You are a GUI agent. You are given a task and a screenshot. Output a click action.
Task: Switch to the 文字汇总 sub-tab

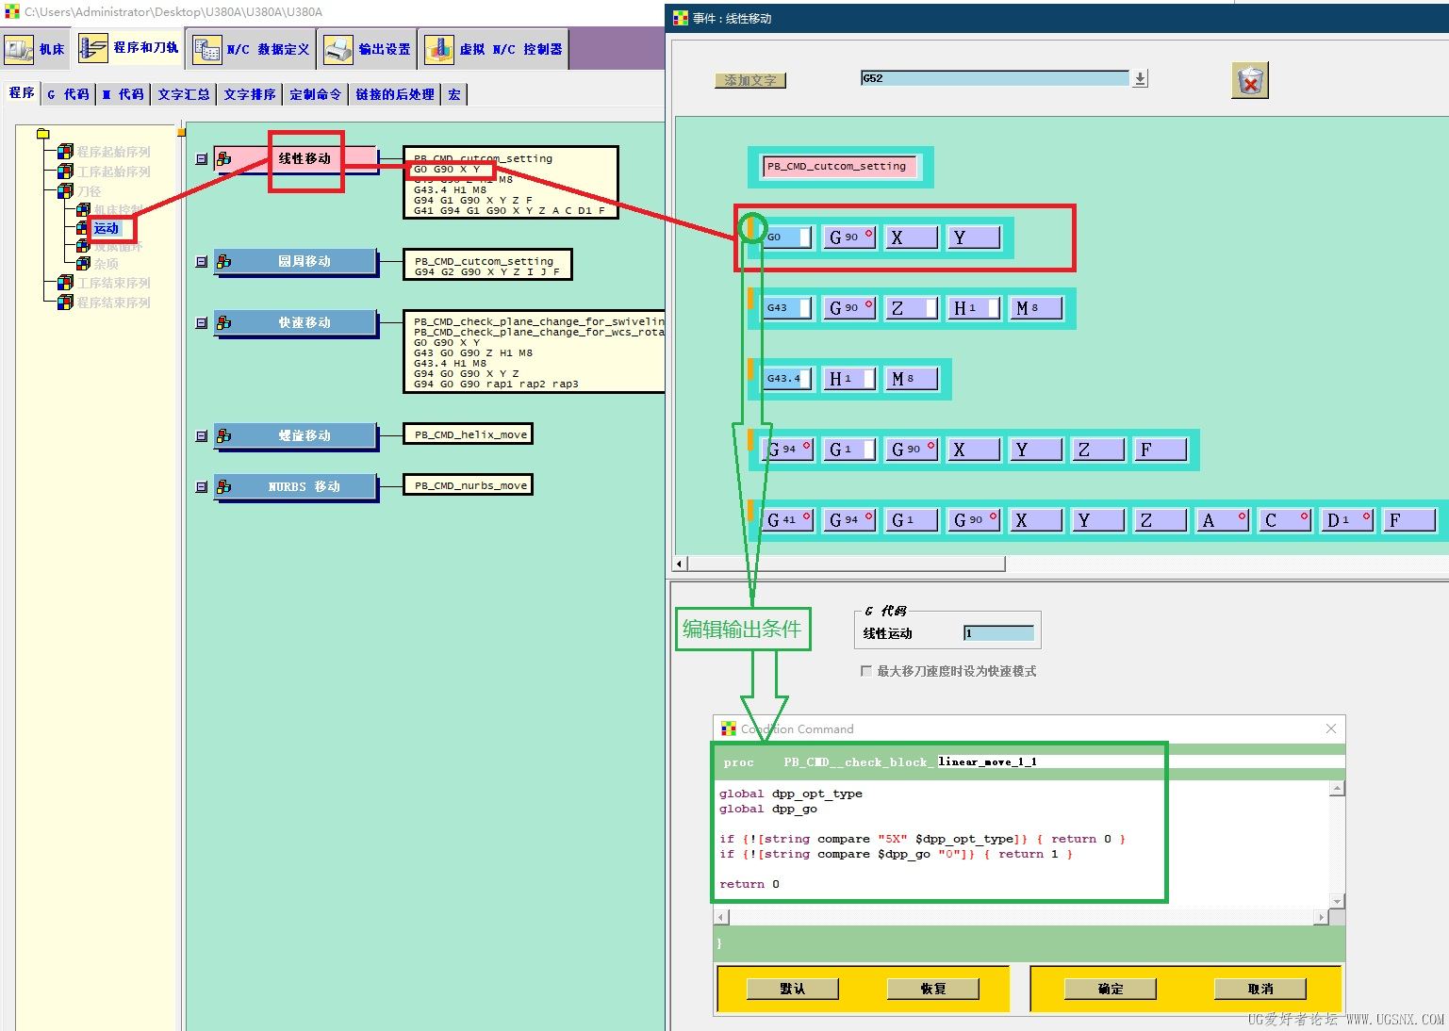coord(184,94)
